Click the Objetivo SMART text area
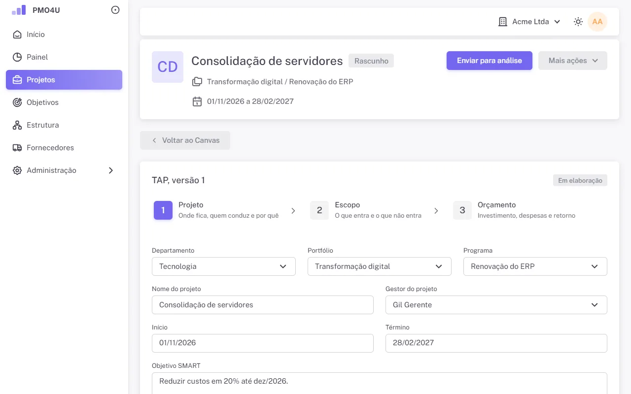Screen dimensions: 631x394 click(380, 383)
